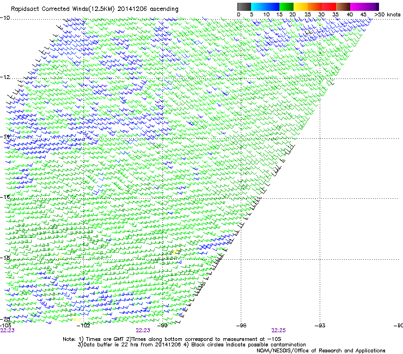Click the '-18' latitude axis label
This screenshot has width=403, height=354.
[x=5, y=258]
